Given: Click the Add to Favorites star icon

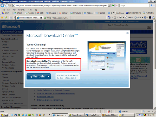Looking at the screenshot, I should pyautogui.click(x=6, y=18).
